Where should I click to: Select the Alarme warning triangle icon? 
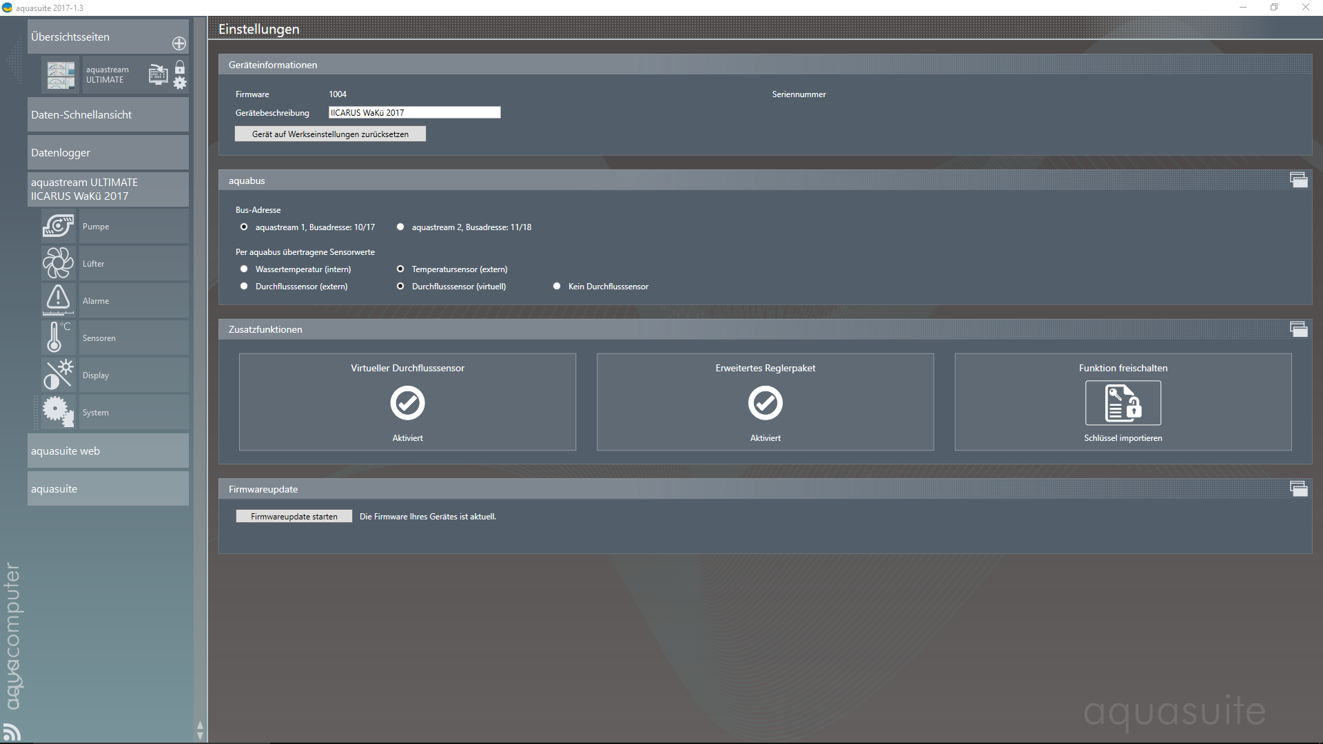(58, 300)
